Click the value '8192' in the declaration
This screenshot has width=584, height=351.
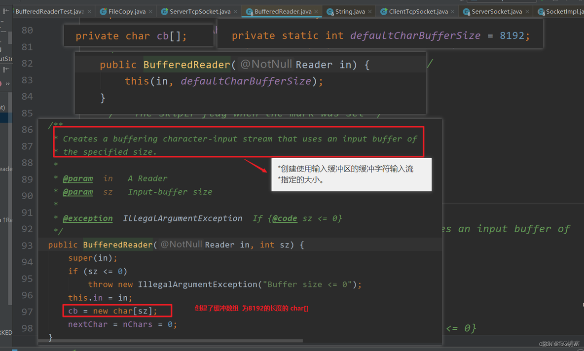click(512, 35)
